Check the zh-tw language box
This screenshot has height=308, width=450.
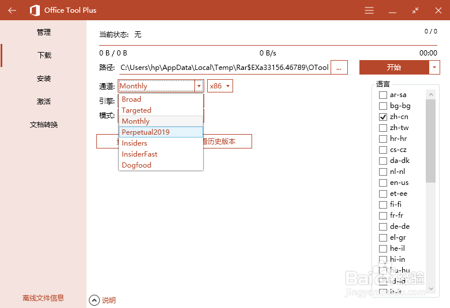pos(383,128)
